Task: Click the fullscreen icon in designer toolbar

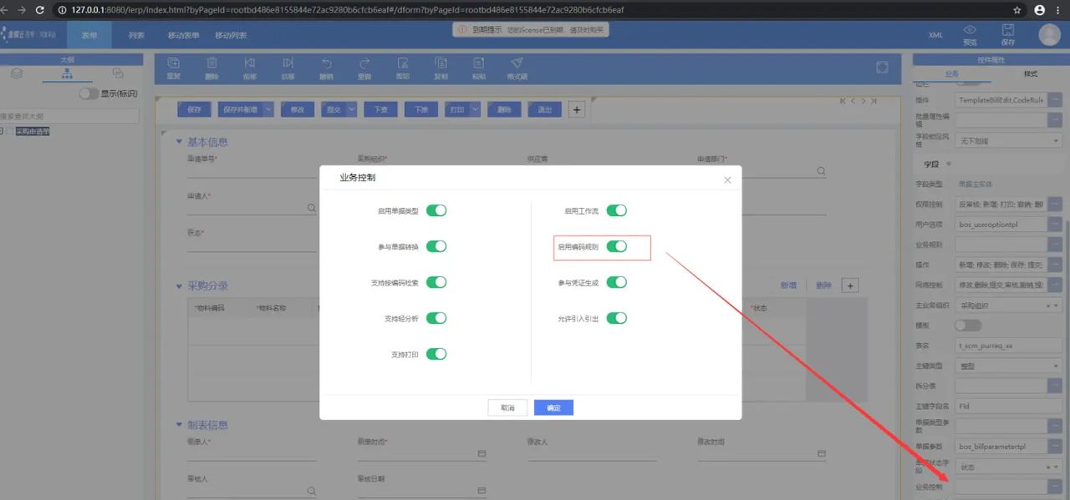Action: pyautogui.click(x=882, y=68)
